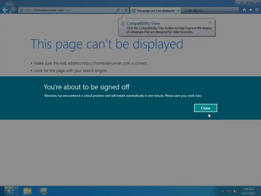The image size is (261, 196).
Task: Click the page icon in address bar
Action: [x=21, y=10]
